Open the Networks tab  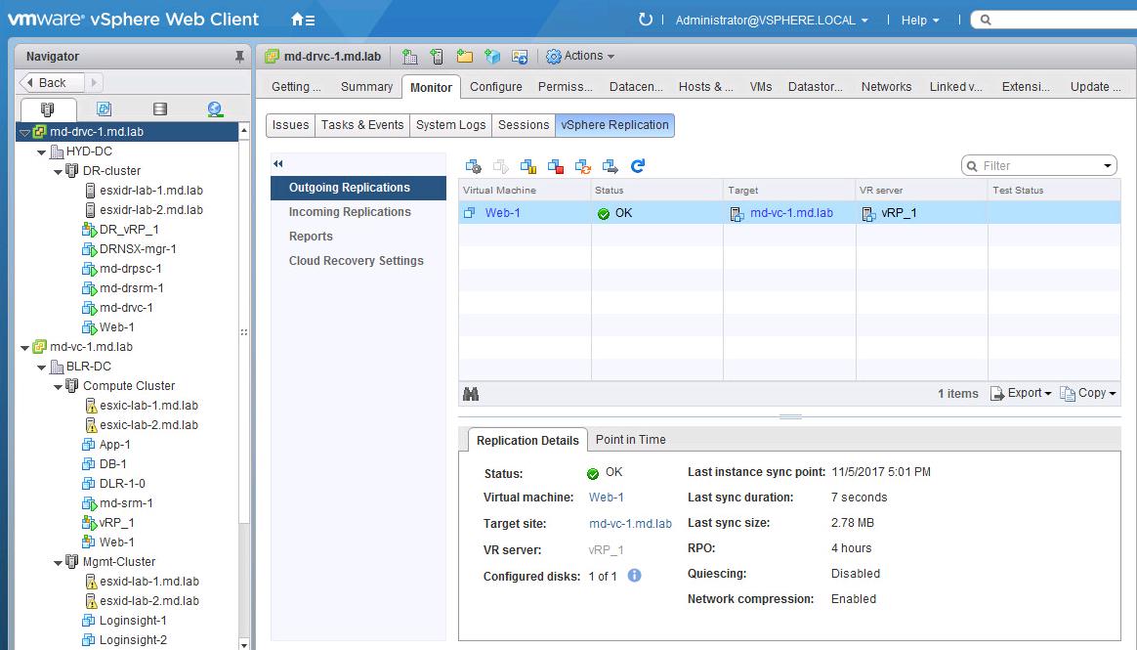[x=886, y=87]
